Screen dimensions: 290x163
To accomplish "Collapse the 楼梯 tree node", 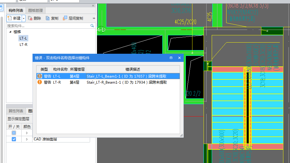I will pyautogui.click(x=10, y=32).
